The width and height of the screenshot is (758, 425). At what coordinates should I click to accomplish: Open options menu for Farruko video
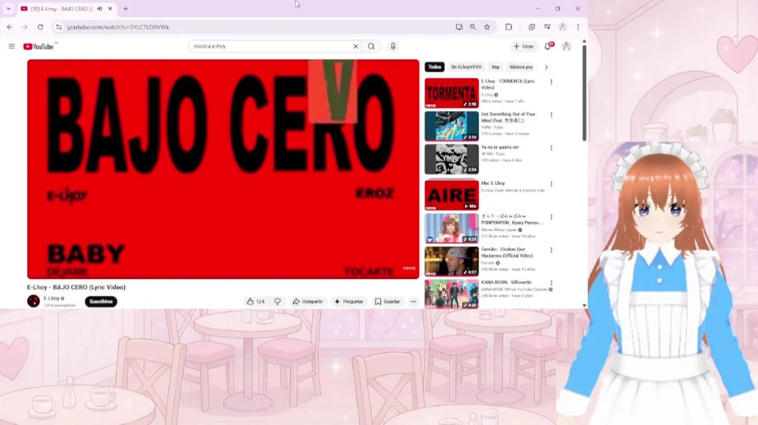coord(551,250)
